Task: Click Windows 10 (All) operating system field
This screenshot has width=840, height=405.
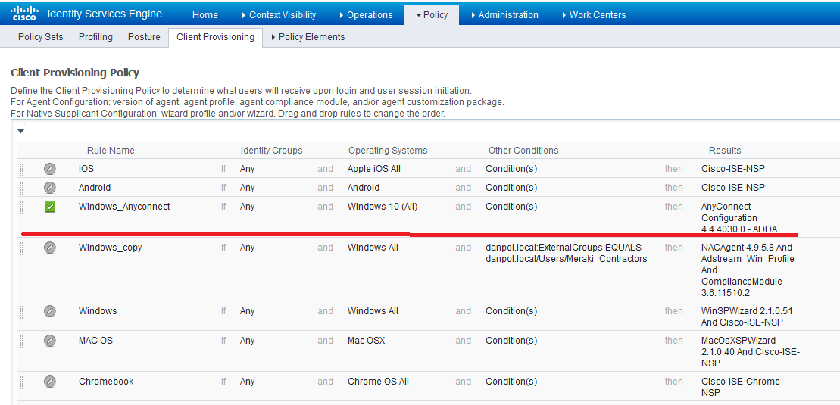Action: coord(383,207)
